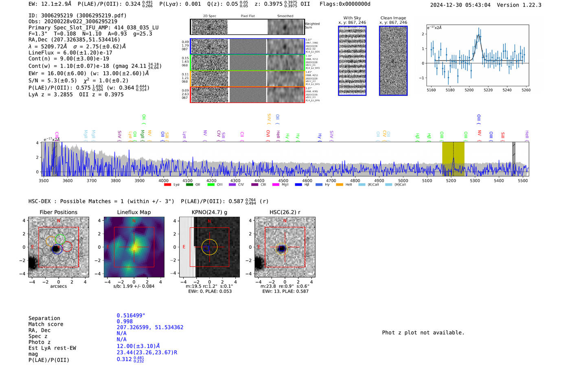The height and width of the screenshot is (388, 570).
Task: Click the green fiber circle in Fiber Positions
Action: tap(60, 239)
